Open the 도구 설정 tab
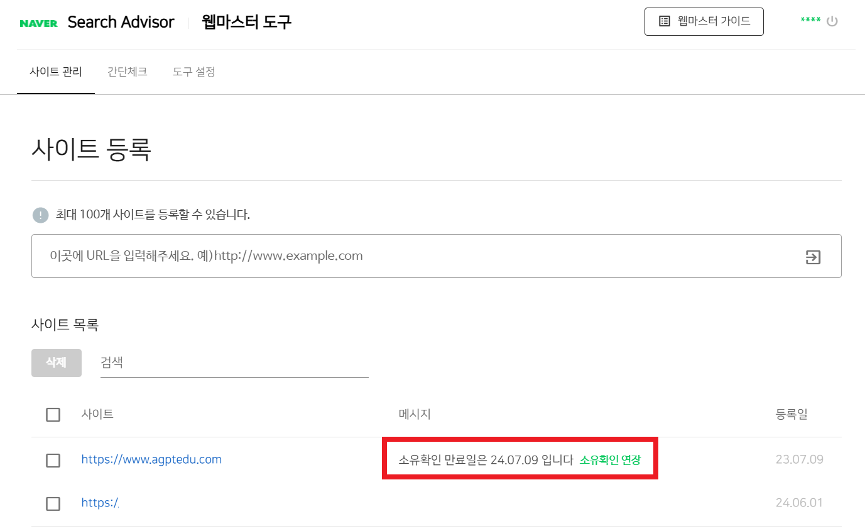The width and height of the screenshot is (865, 529). click(193, 72)
